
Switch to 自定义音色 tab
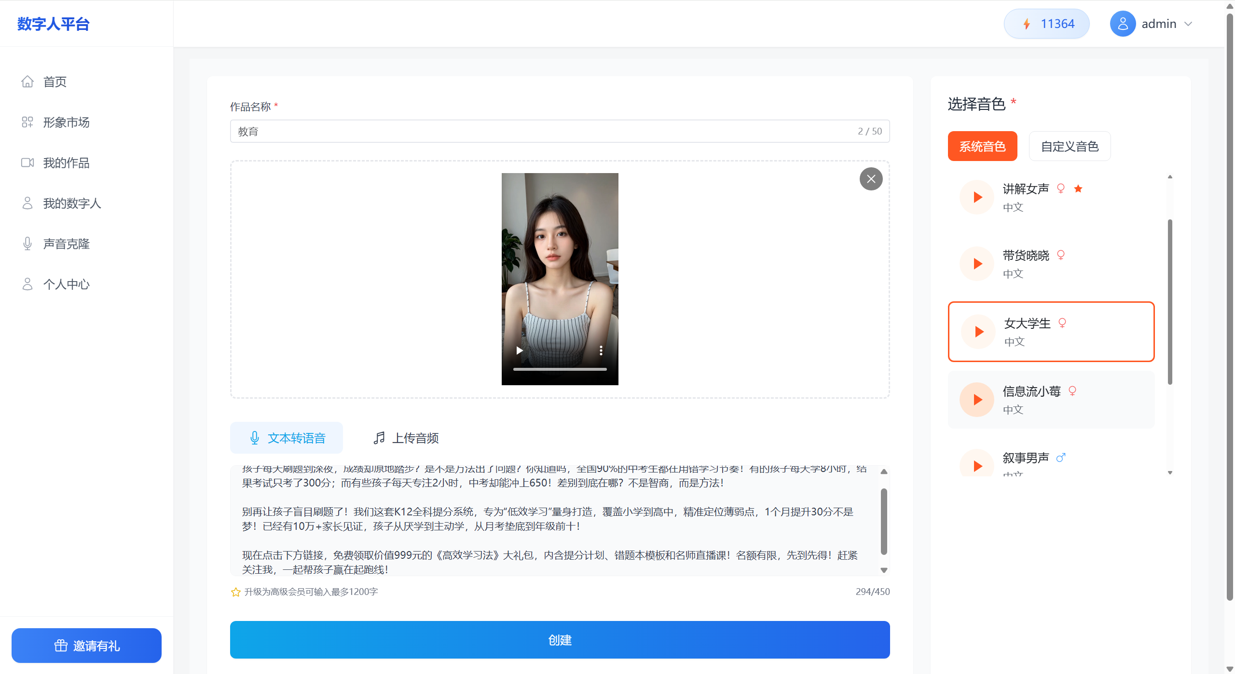[x=1070, y=146]
